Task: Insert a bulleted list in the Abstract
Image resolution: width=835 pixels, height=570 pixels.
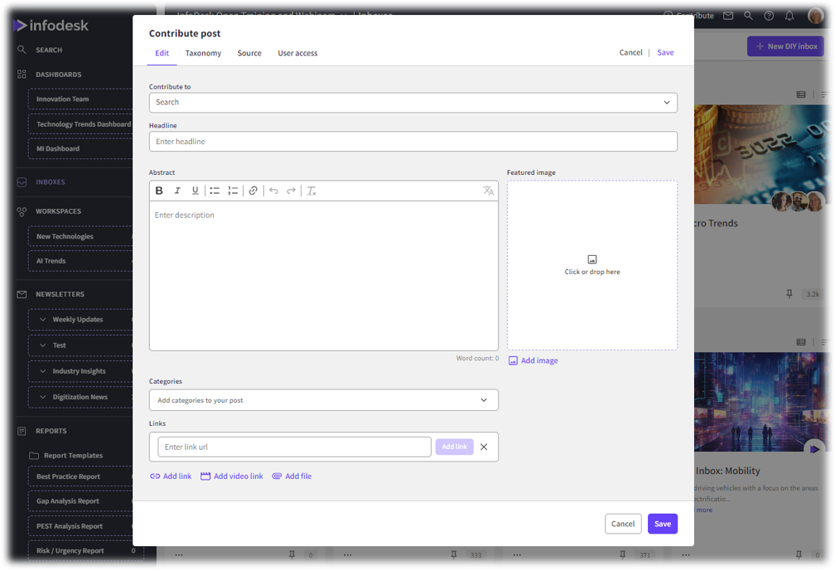Action: pos(214,190)
